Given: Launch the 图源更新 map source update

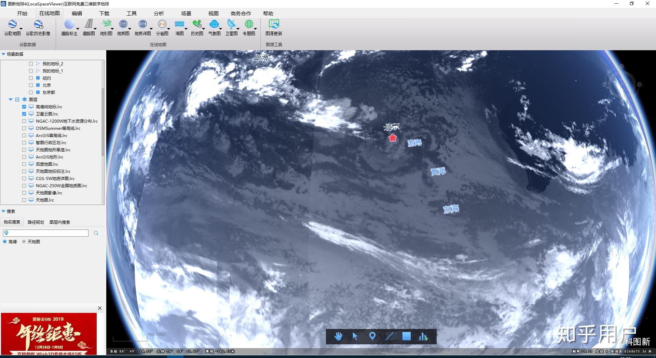Looking at the screenshot, I should click(274, 27).
